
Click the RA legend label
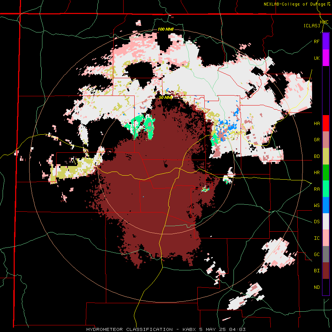pos(317,189)
